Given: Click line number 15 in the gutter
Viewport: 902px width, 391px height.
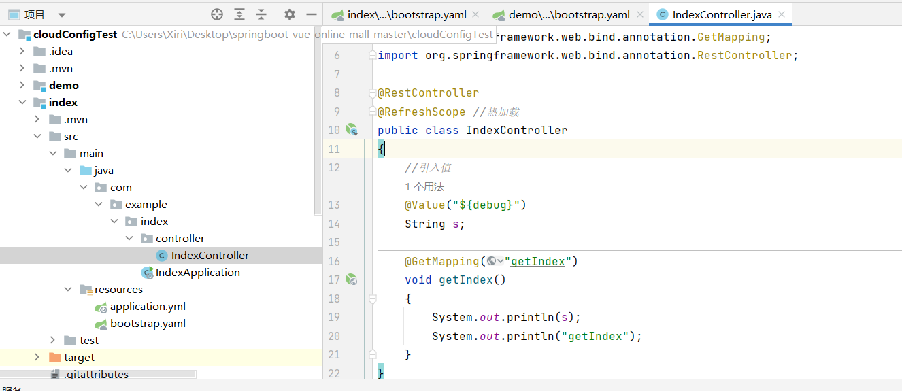Looking at the screenshot, I should tap(334, 242).
